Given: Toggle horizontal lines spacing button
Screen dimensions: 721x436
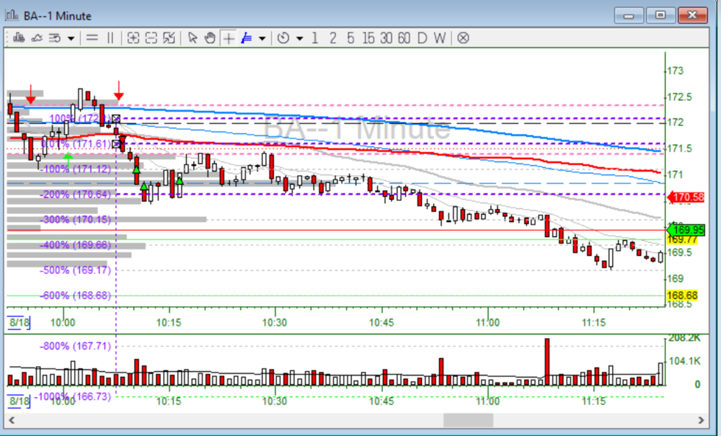Looking at the screenshot, I should coord(92,38).
